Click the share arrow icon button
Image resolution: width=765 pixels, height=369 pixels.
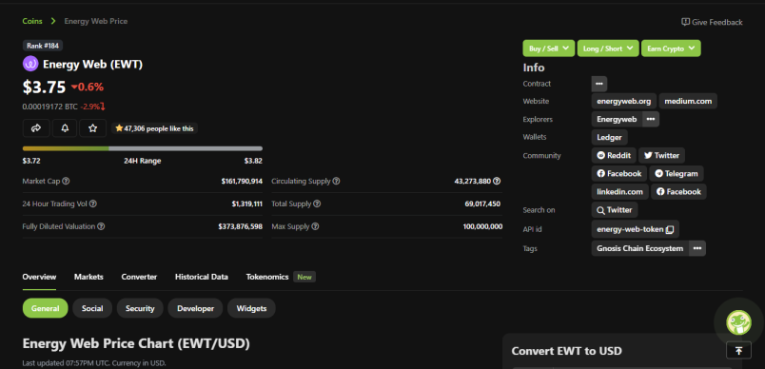(36, 128)
